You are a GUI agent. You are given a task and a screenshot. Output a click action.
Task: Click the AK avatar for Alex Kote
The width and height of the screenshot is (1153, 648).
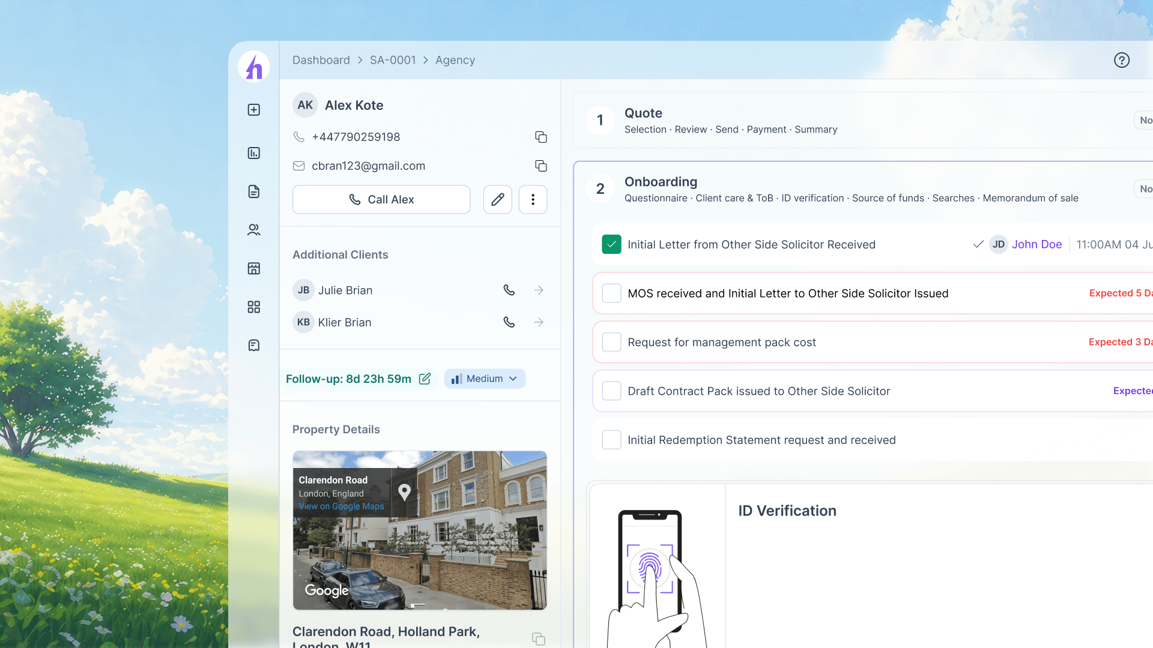(x=305, y=105)
